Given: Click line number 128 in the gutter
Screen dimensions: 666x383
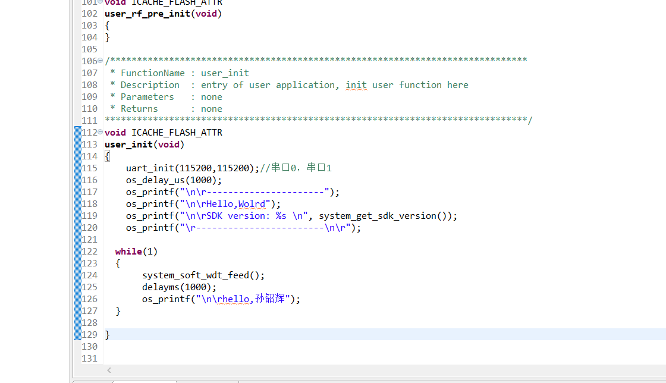Looking at the screenshot, I should point(90,323).
